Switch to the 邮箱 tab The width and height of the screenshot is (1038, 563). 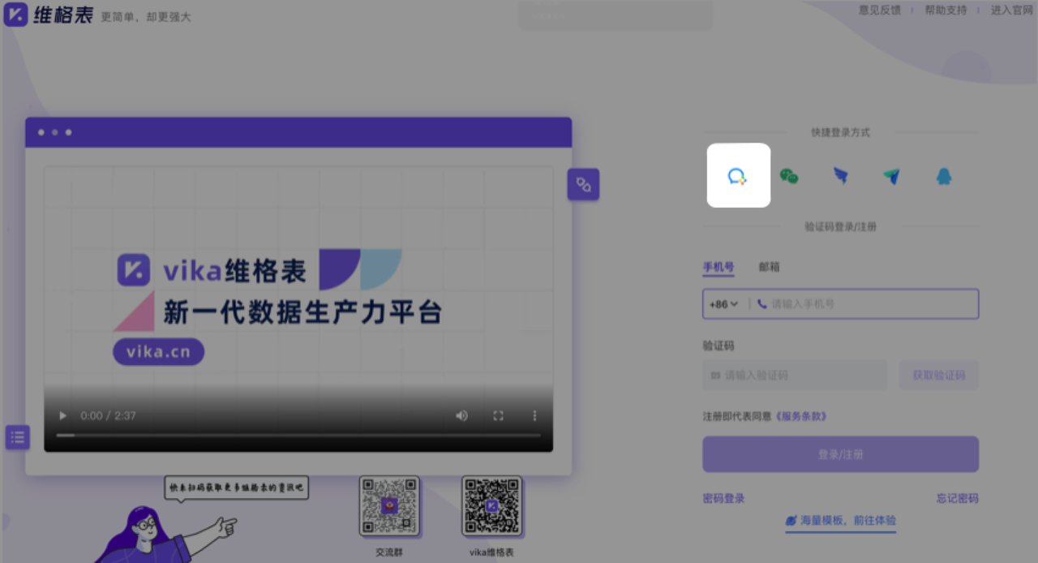769,267
